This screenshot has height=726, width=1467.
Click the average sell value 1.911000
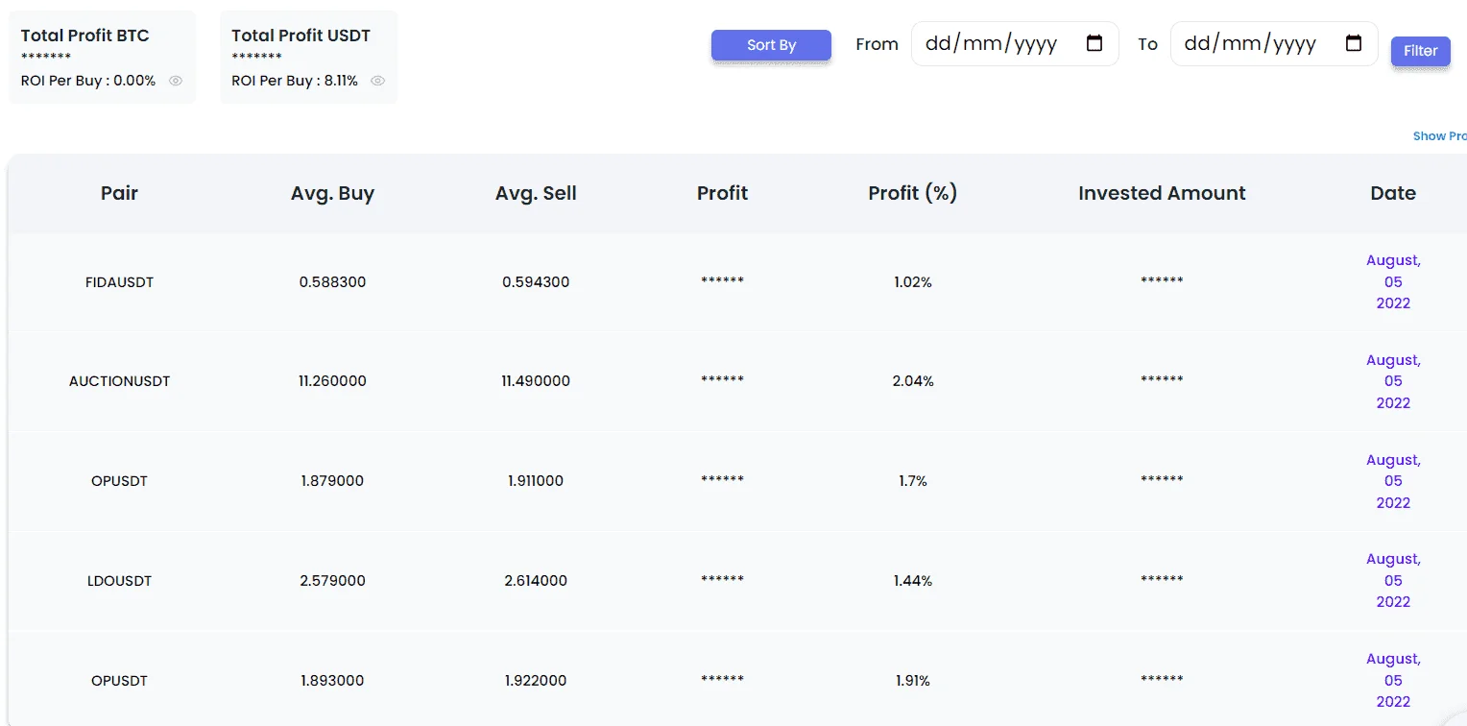click(536, 481)
